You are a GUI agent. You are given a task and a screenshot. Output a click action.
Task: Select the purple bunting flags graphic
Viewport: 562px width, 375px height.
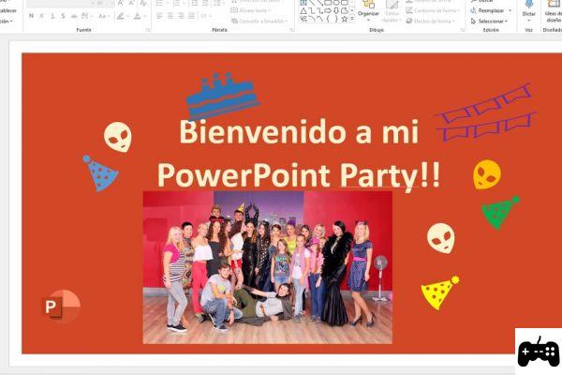coord(485,112)
